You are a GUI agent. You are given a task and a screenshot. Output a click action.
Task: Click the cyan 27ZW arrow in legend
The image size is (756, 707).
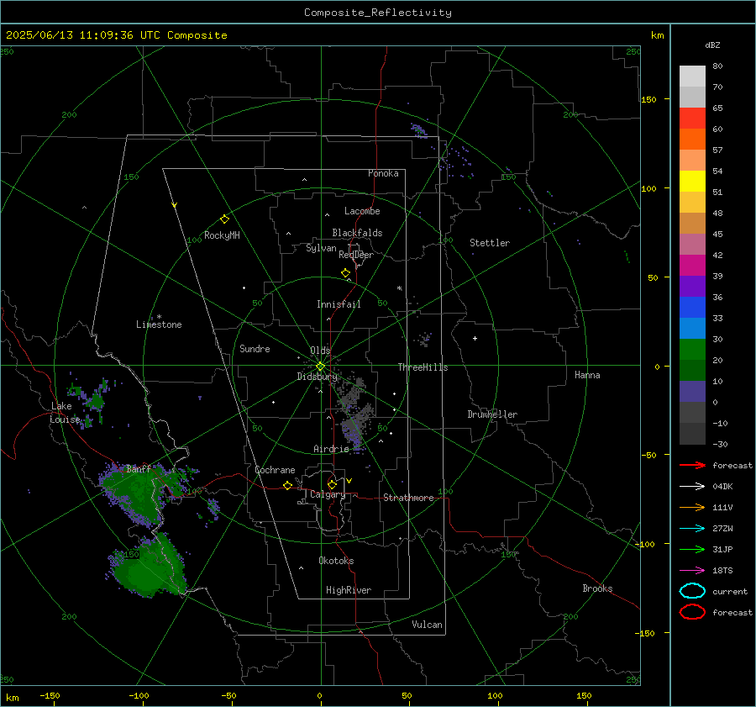pyautogui.click(x=692, y=528)
